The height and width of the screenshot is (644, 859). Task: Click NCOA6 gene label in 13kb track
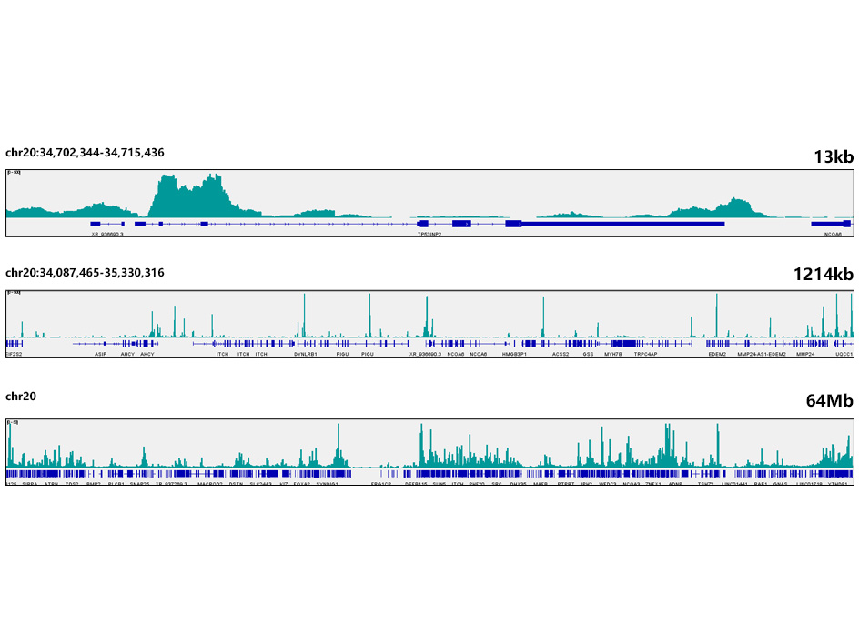(x=833, y=234)
